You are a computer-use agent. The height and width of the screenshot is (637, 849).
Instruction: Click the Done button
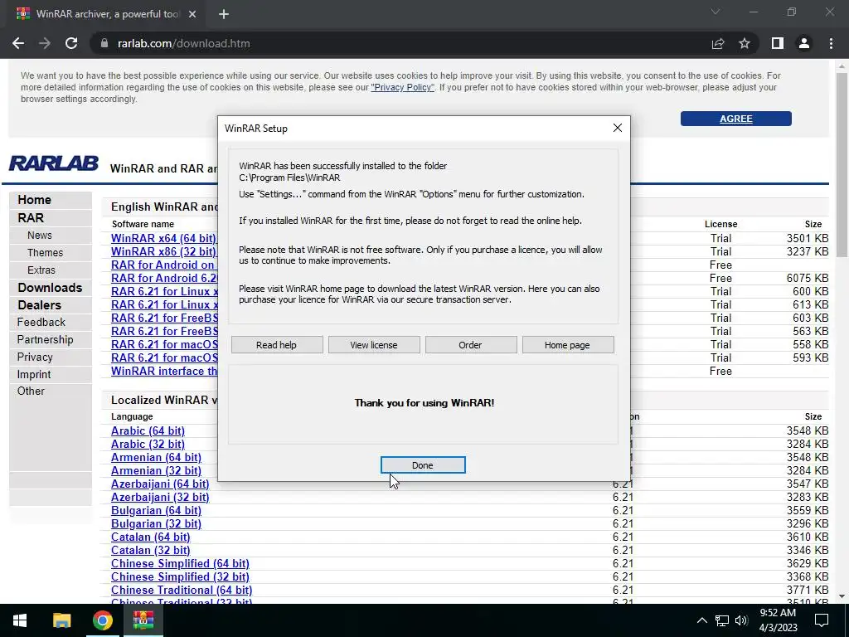[423, 464]
